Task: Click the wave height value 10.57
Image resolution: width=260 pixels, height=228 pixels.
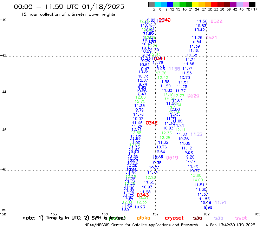Action: (x=138, y=119)
